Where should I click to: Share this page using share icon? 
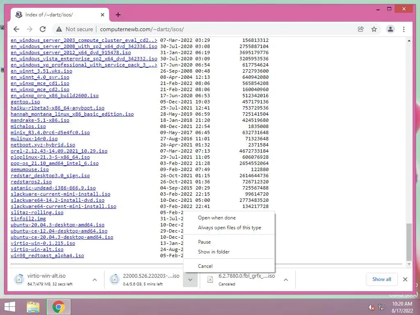(x=361, y=29)
